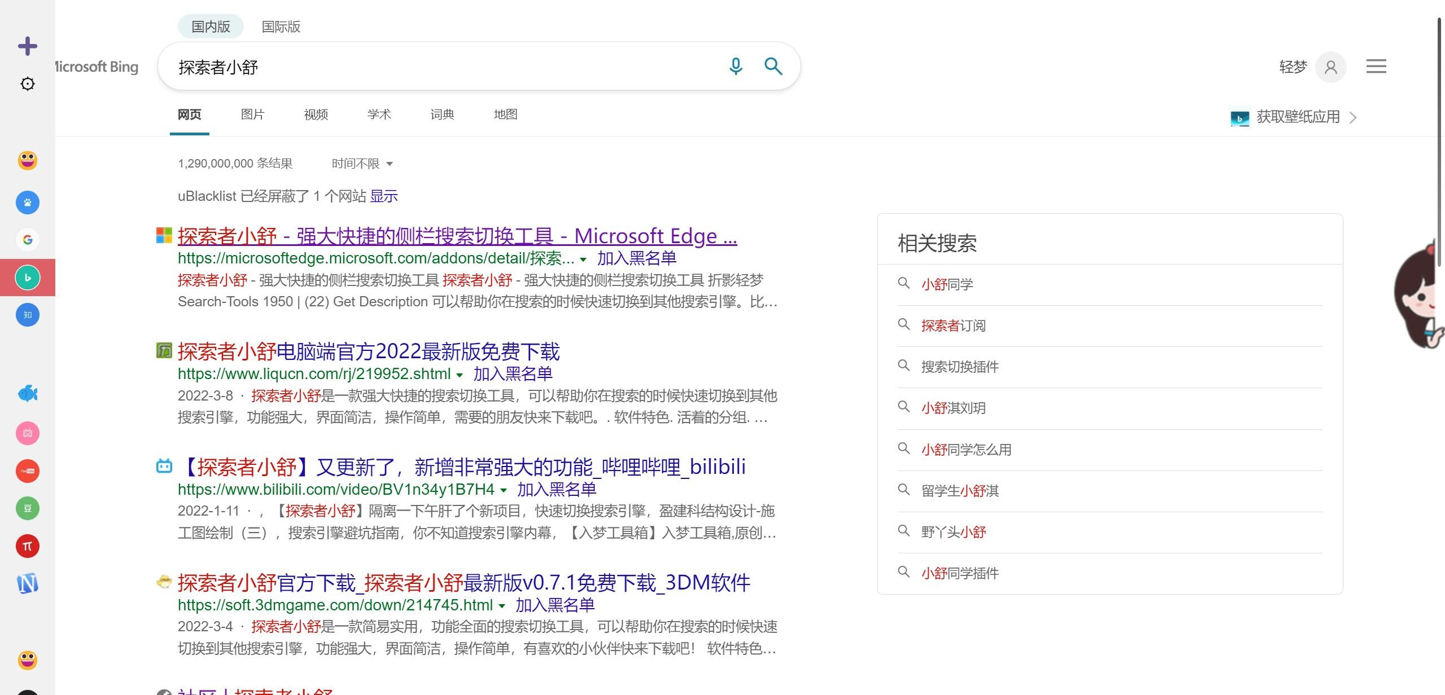Select related search 小舒淇刘玥
The width and height of the screenshot is (1445, 695).
coord(953,408)
